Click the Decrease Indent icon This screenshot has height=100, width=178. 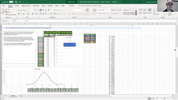coord(49,14)
